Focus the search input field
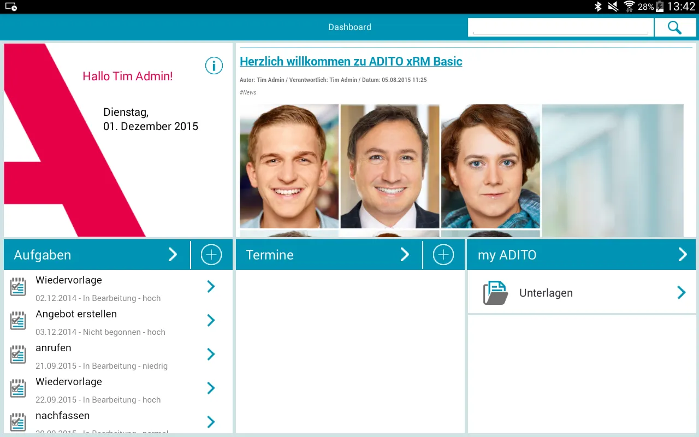The width and height of the screenshot is (699, 437). click(561, 27)
